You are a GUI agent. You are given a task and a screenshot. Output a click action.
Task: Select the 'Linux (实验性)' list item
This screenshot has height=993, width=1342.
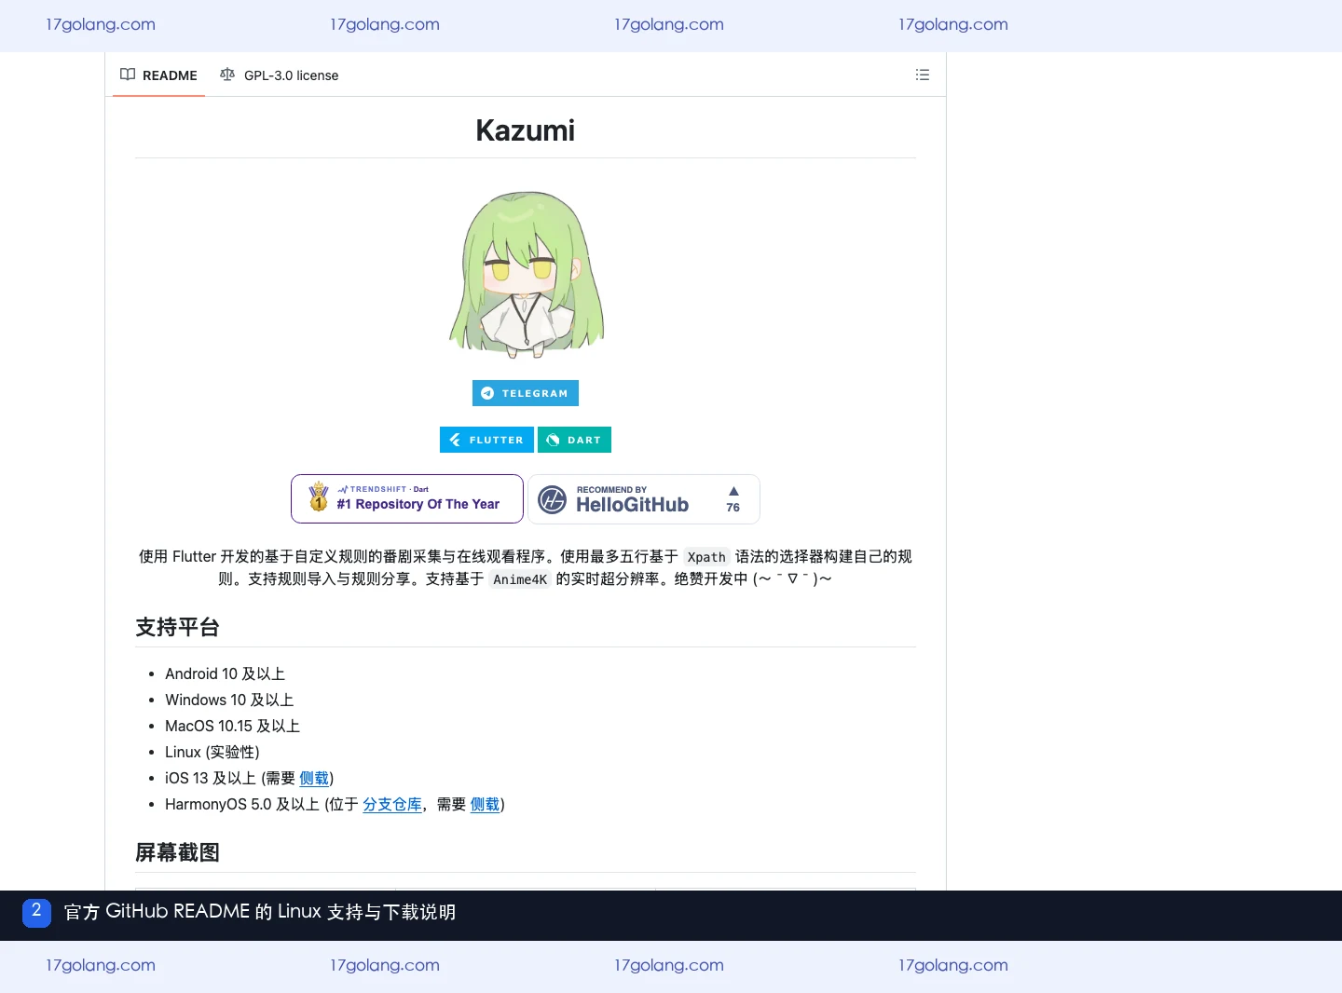[x=212, y=752]
